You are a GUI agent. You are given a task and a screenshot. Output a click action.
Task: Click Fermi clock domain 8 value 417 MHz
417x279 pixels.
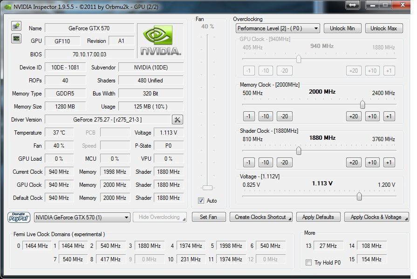[110, 259]
